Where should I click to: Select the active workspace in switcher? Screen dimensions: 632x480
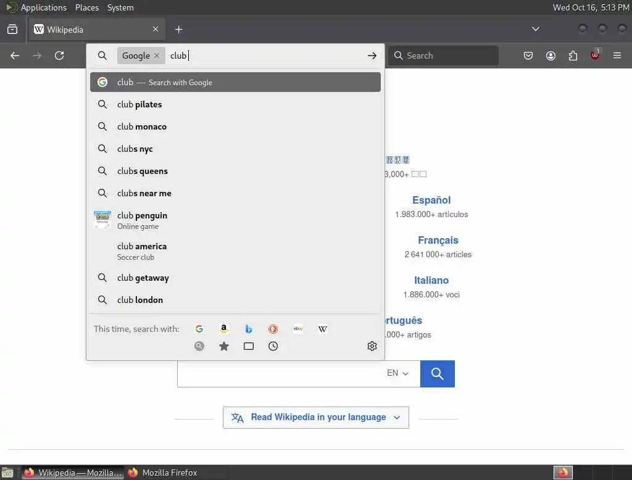[x=563, y=473]
